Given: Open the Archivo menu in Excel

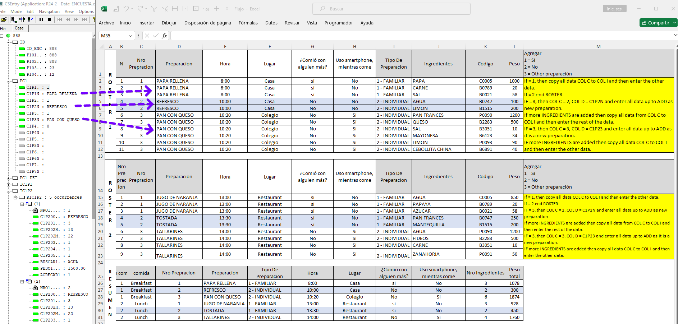Looking at the screenshot, I should 106,23.
